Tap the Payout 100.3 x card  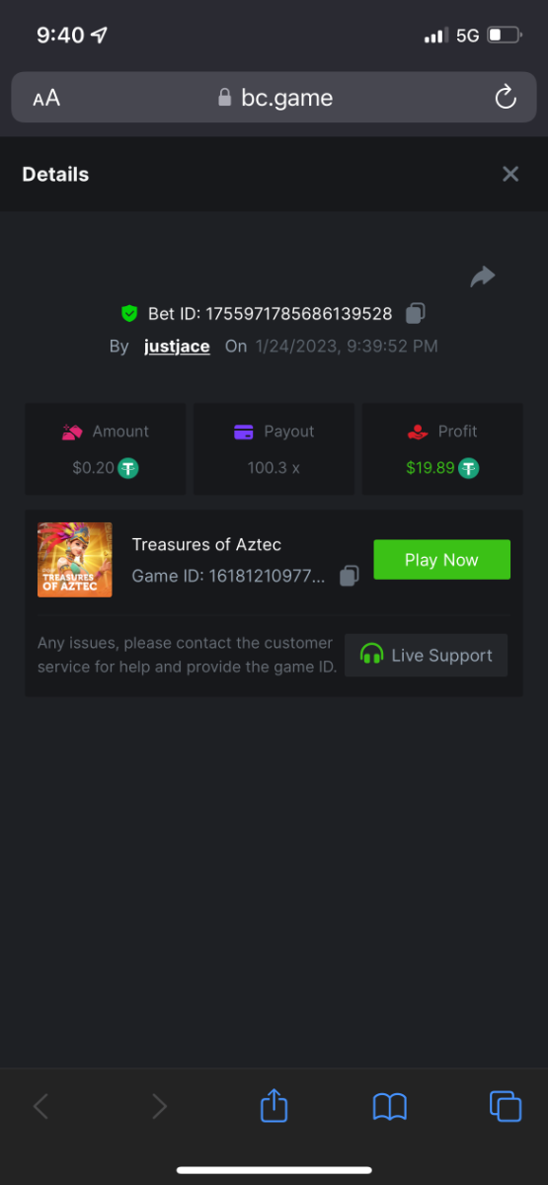click(274, 448)
